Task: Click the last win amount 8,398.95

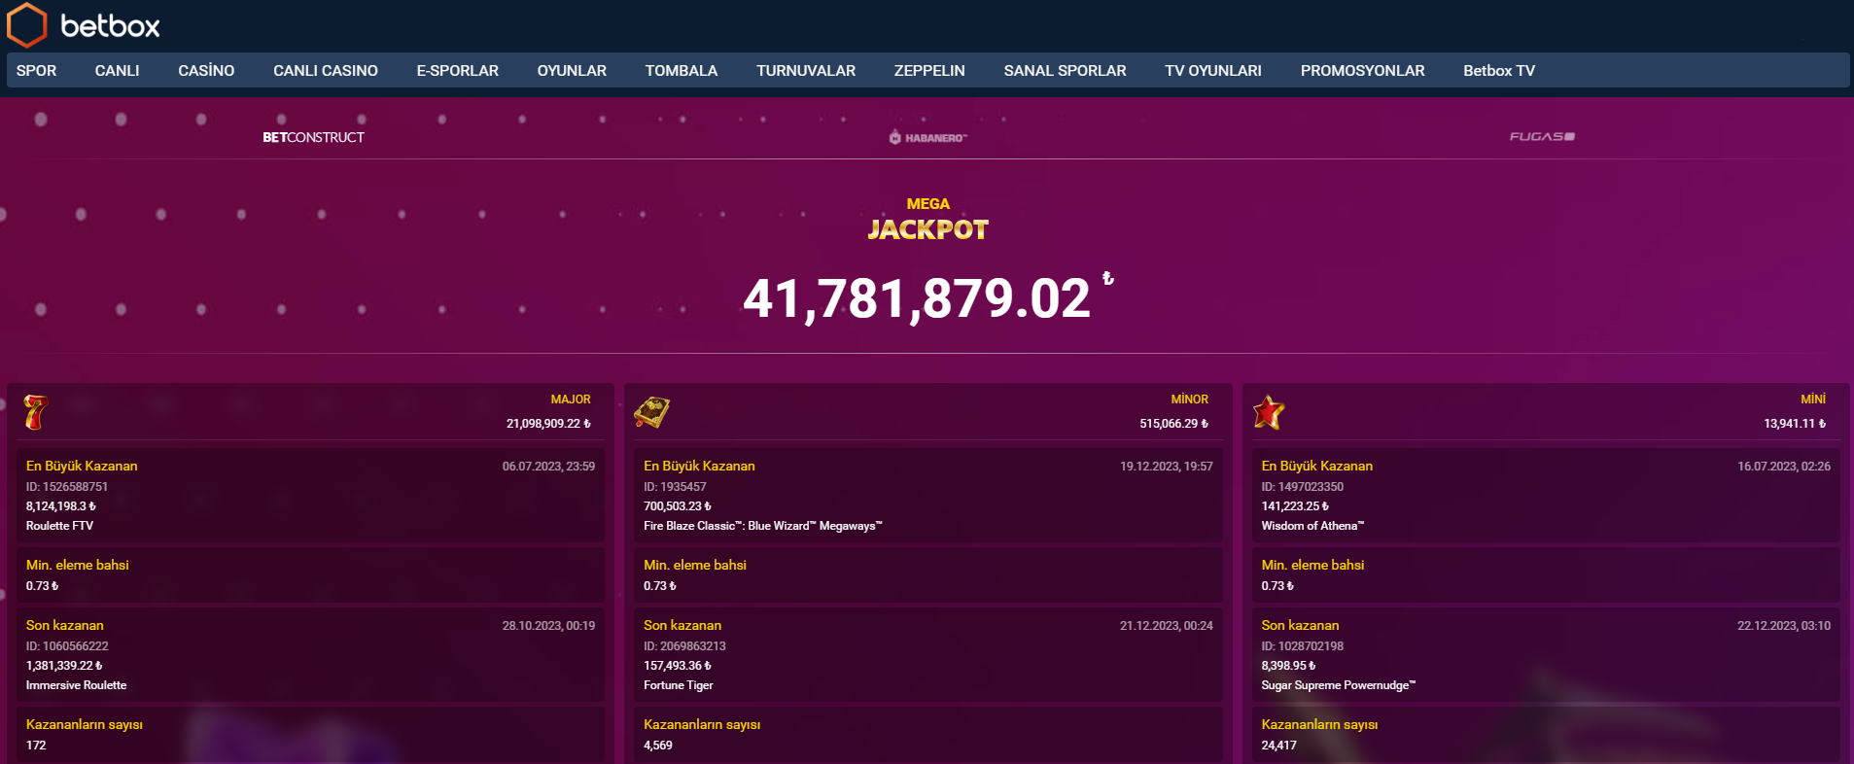Action: pyautogui.click(x=1288, y=666)
